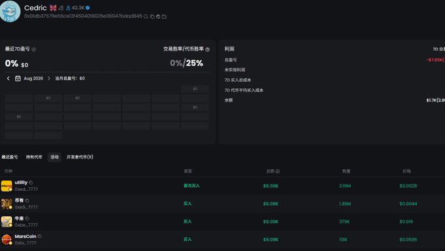445x251 pixels.
Task: Click 379K quantity in 牛来 row
Action: click(344, 222)
